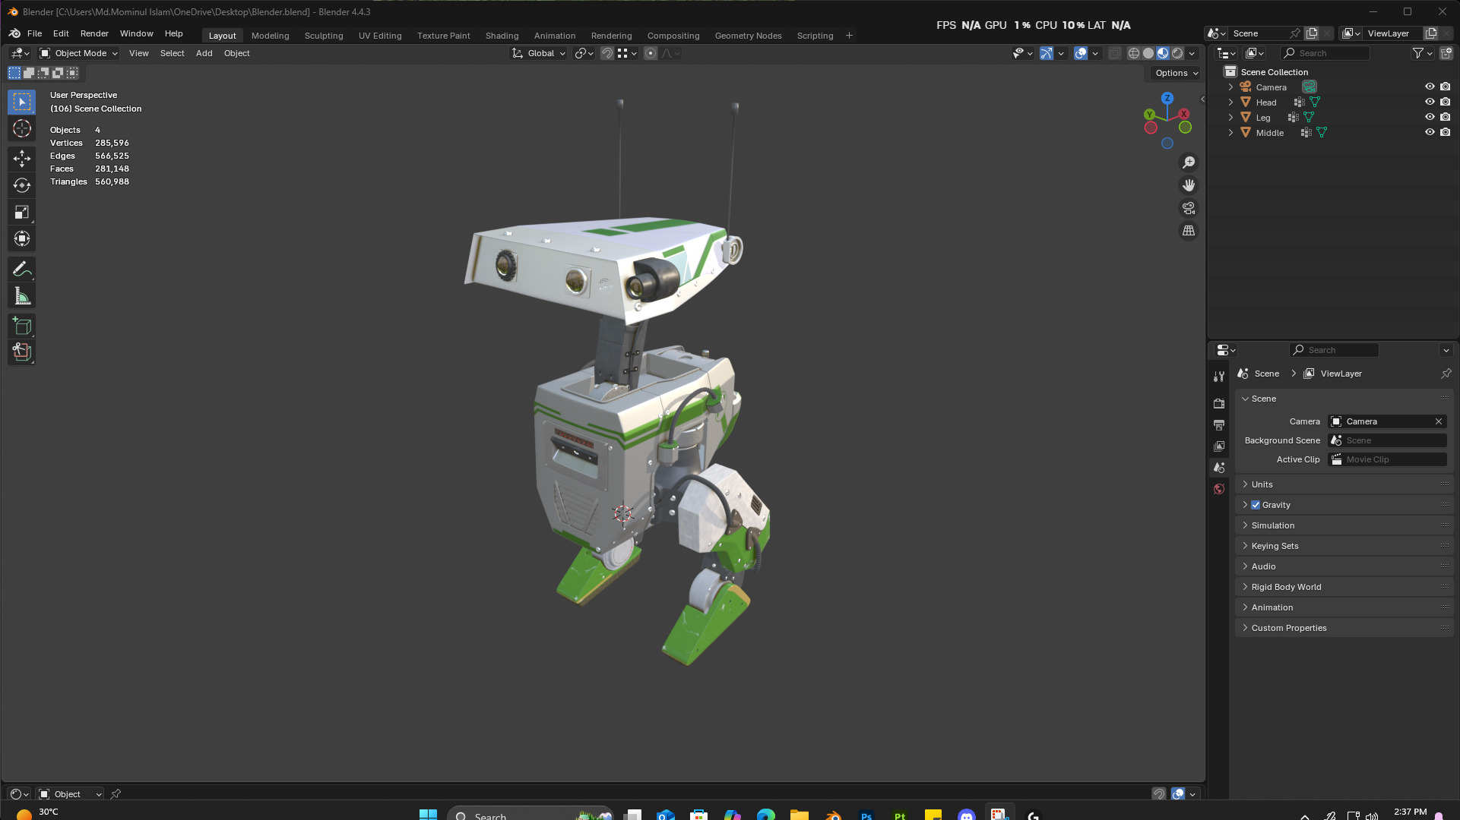Toggle viewport gizmos button
The height and width of the screenshot is (820, 1460).
point(1047,53)
